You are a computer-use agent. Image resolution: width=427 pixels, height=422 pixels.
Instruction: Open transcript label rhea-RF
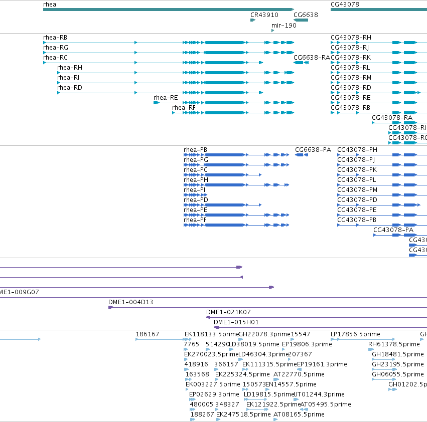184,108
